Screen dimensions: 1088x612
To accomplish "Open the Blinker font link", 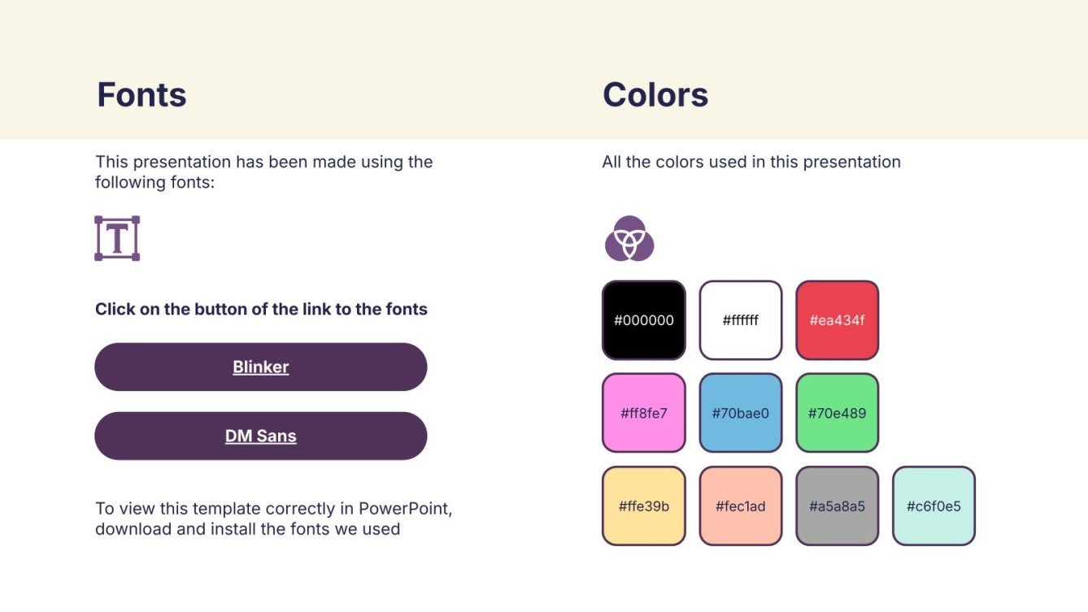I will (261, 367).
